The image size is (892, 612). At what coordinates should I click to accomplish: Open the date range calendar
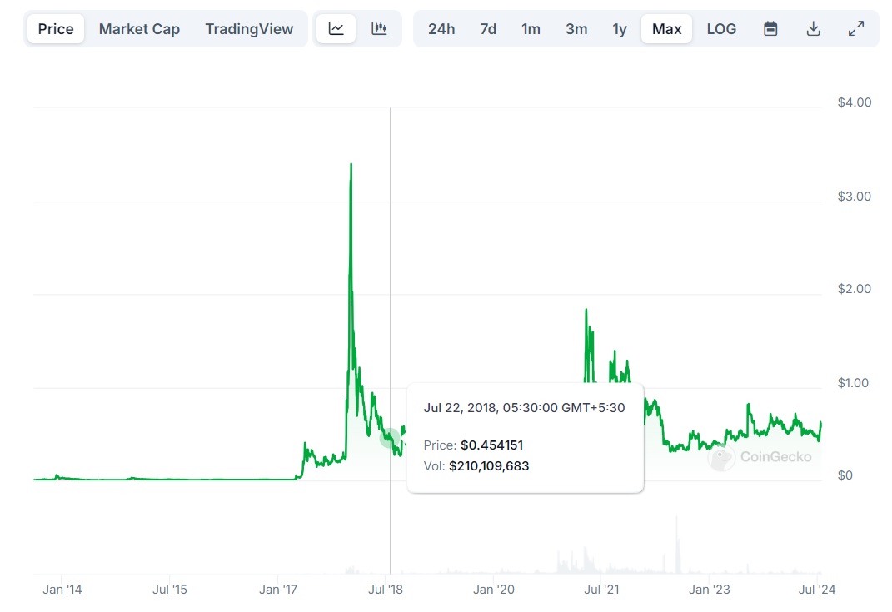click(770, 28)
